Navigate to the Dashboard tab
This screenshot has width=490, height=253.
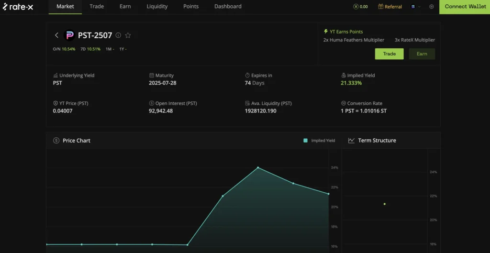[228, 7]
